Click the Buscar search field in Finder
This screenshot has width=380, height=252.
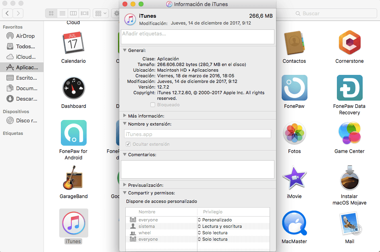coord(327,13)
